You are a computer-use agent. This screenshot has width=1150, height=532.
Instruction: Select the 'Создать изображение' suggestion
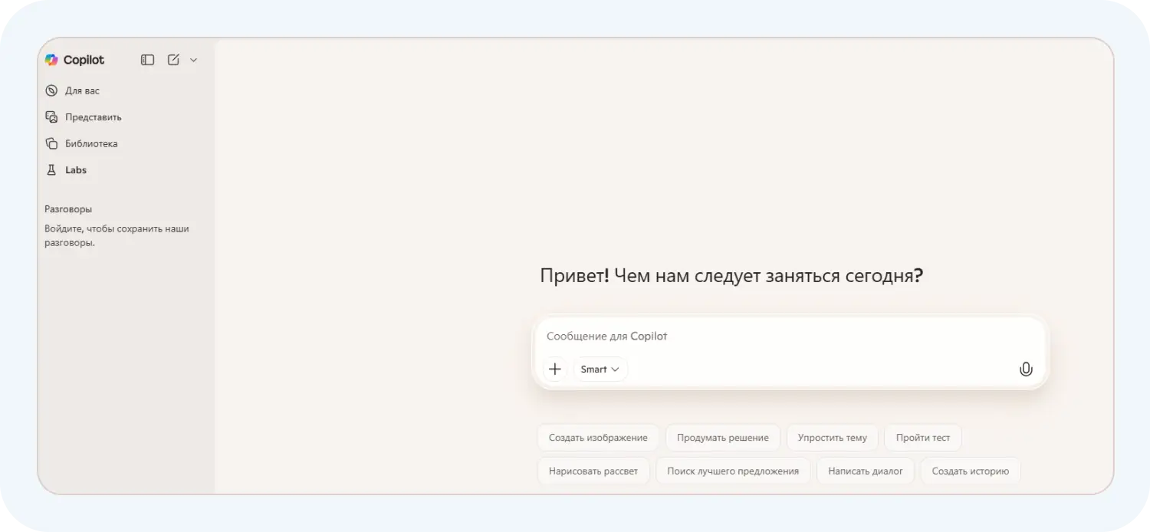[597, 437]
